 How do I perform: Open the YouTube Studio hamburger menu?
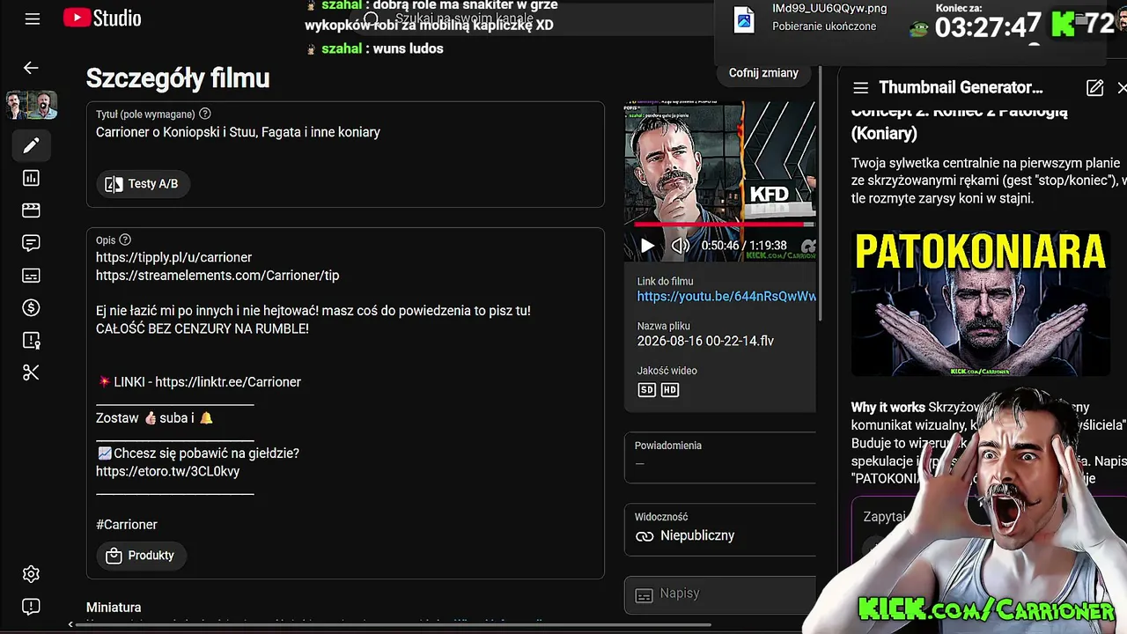click(x=33, y=18)
